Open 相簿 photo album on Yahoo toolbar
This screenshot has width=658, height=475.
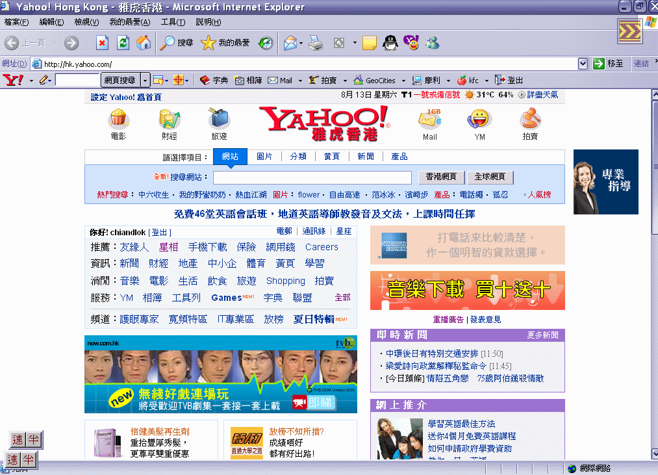[248, 80]
